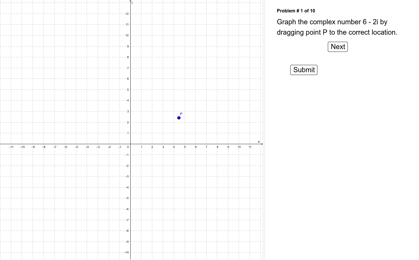
Task: Click the vertical axis label 7
Action: point(128,68)
